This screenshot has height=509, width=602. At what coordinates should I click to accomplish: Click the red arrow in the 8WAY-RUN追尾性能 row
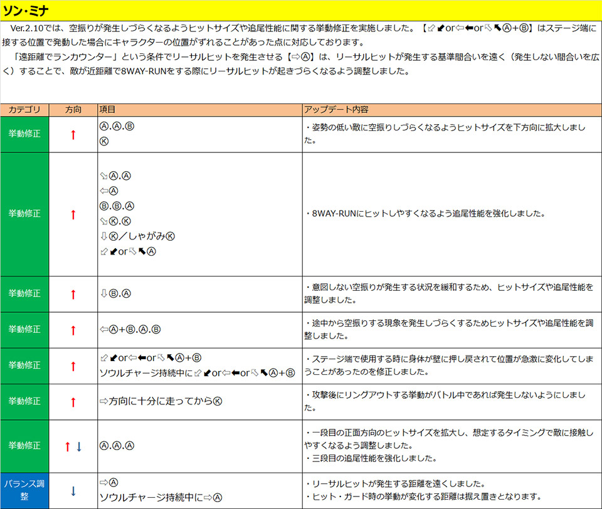point(73,214)
